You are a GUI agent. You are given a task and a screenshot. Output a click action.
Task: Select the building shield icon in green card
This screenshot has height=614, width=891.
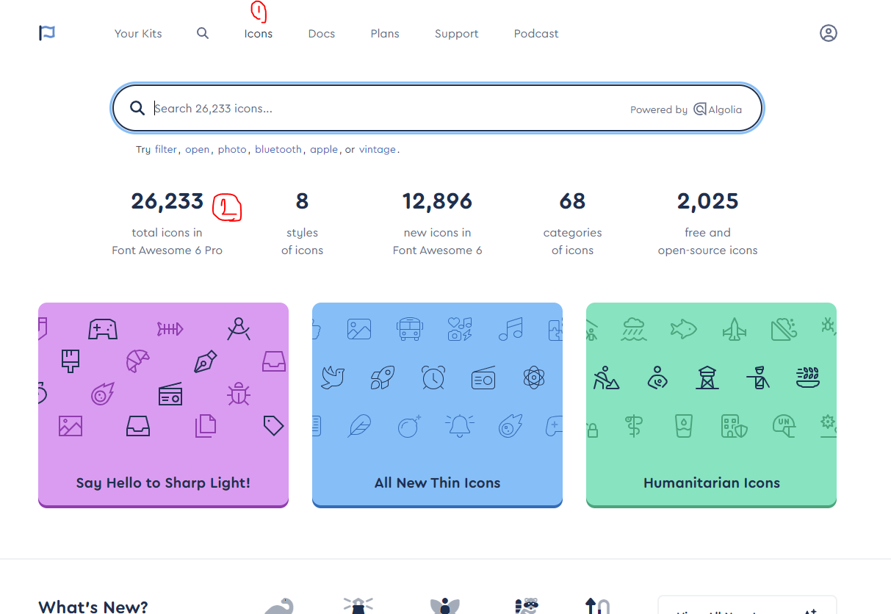pos(734,426)
